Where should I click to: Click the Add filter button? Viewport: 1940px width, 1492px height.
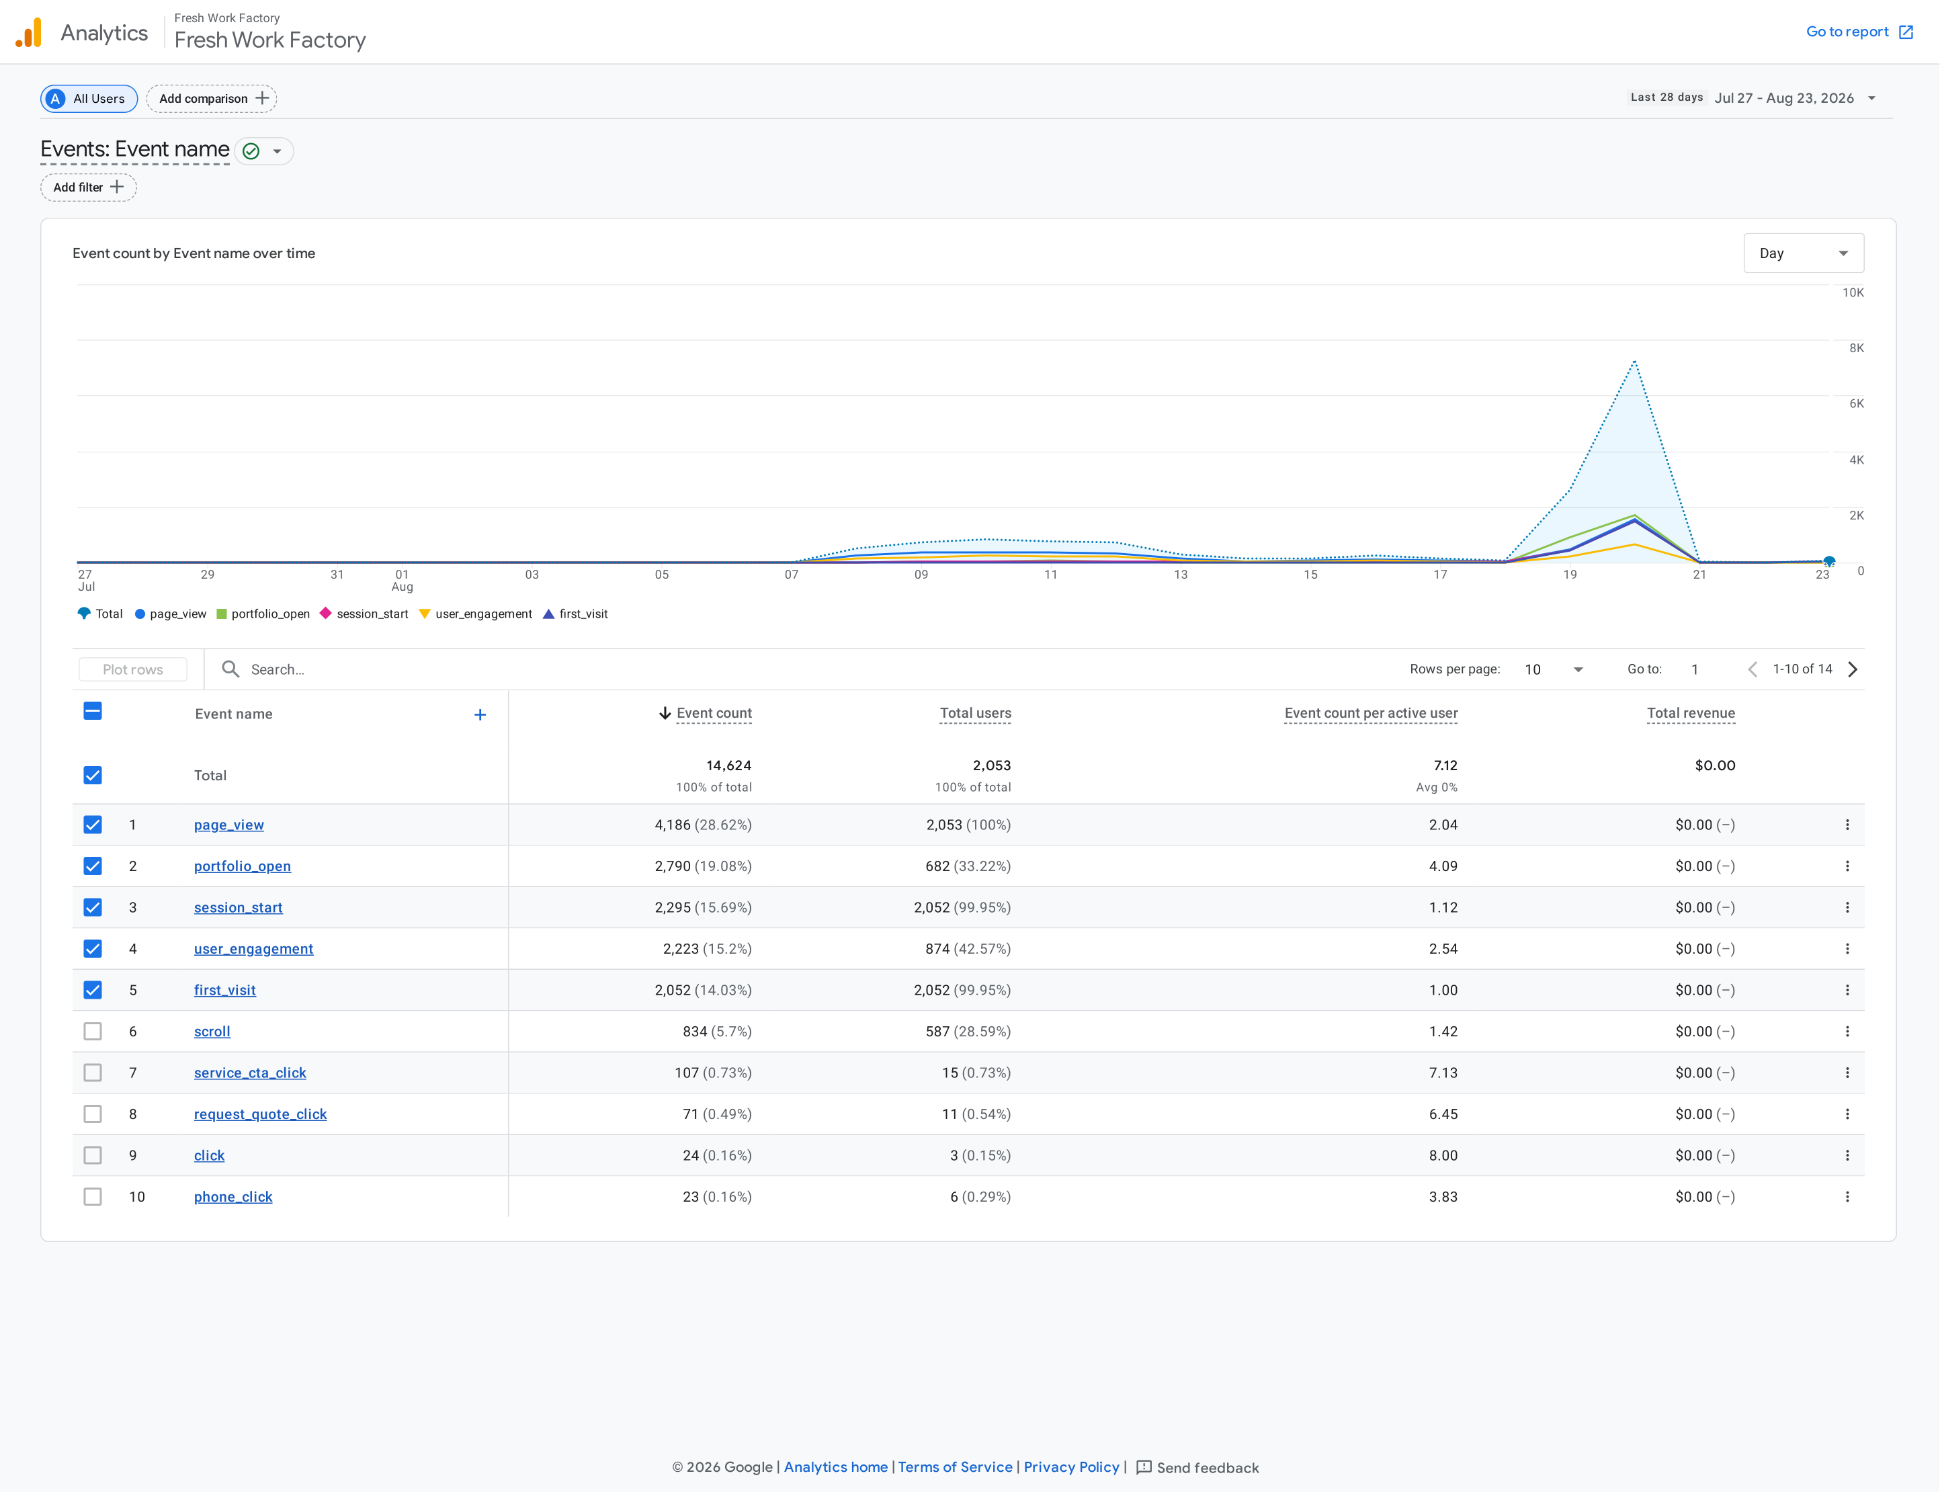[x=88, y=188]
